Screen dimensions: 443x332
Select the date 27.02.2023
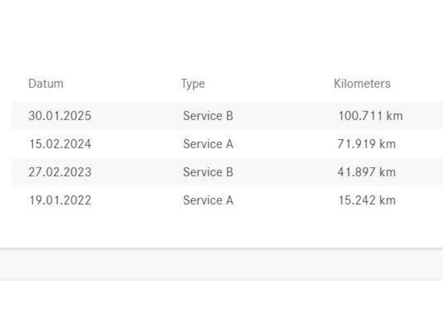(59, 172)
